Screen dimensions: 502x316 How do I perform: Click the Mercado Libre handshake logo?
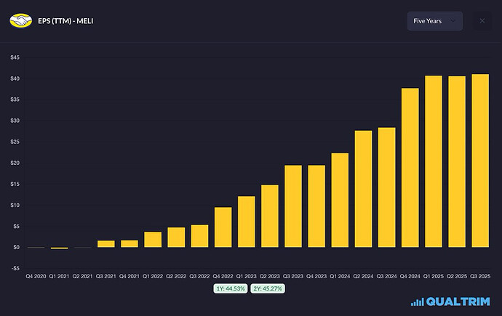point(21,21)
